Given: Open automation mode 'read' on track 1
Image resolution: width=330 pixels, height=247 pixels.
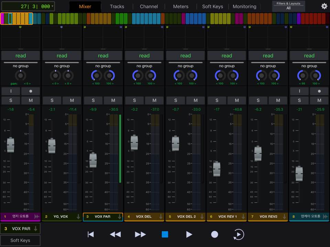Looking at the screenshot, I should coord(21,56).
